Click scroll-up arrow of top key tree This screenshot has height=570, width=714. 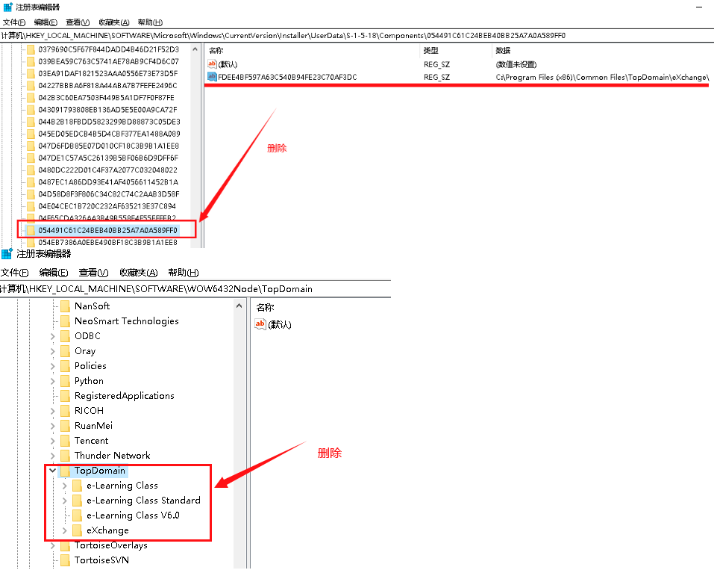coord(195,49)
